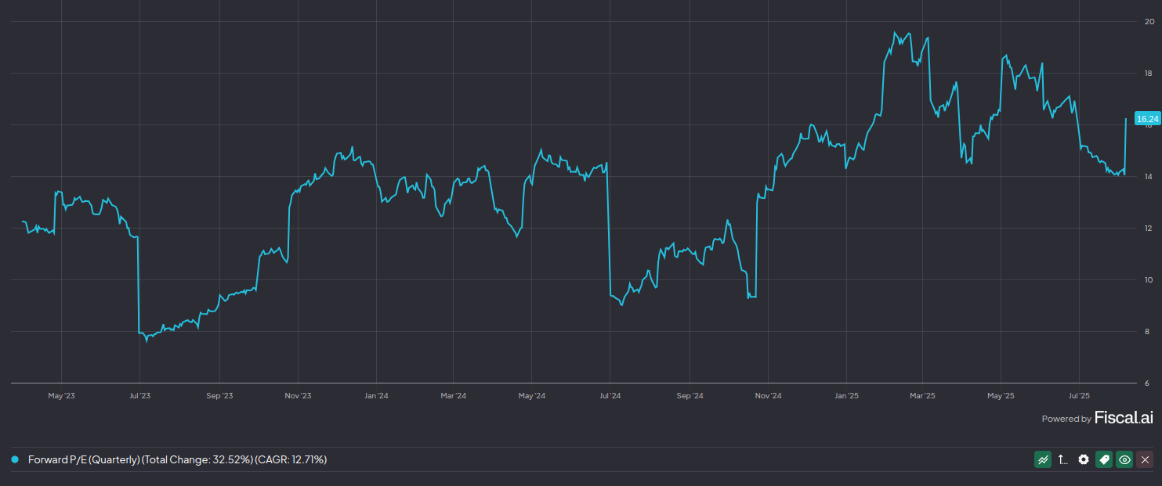
Task: Click the Mar '25 axis label
Action: [922, 396]
